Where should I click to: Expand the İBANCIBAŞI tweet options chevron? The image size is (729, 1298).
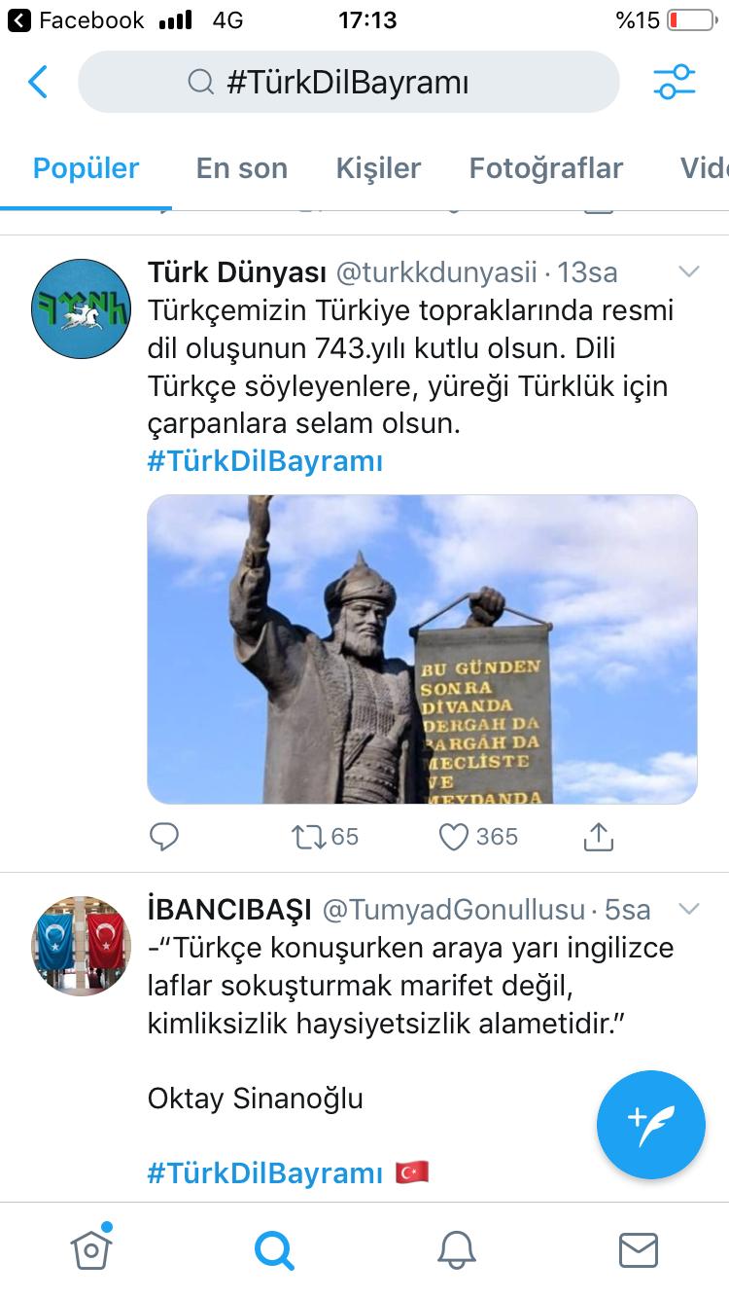[689, 910]
